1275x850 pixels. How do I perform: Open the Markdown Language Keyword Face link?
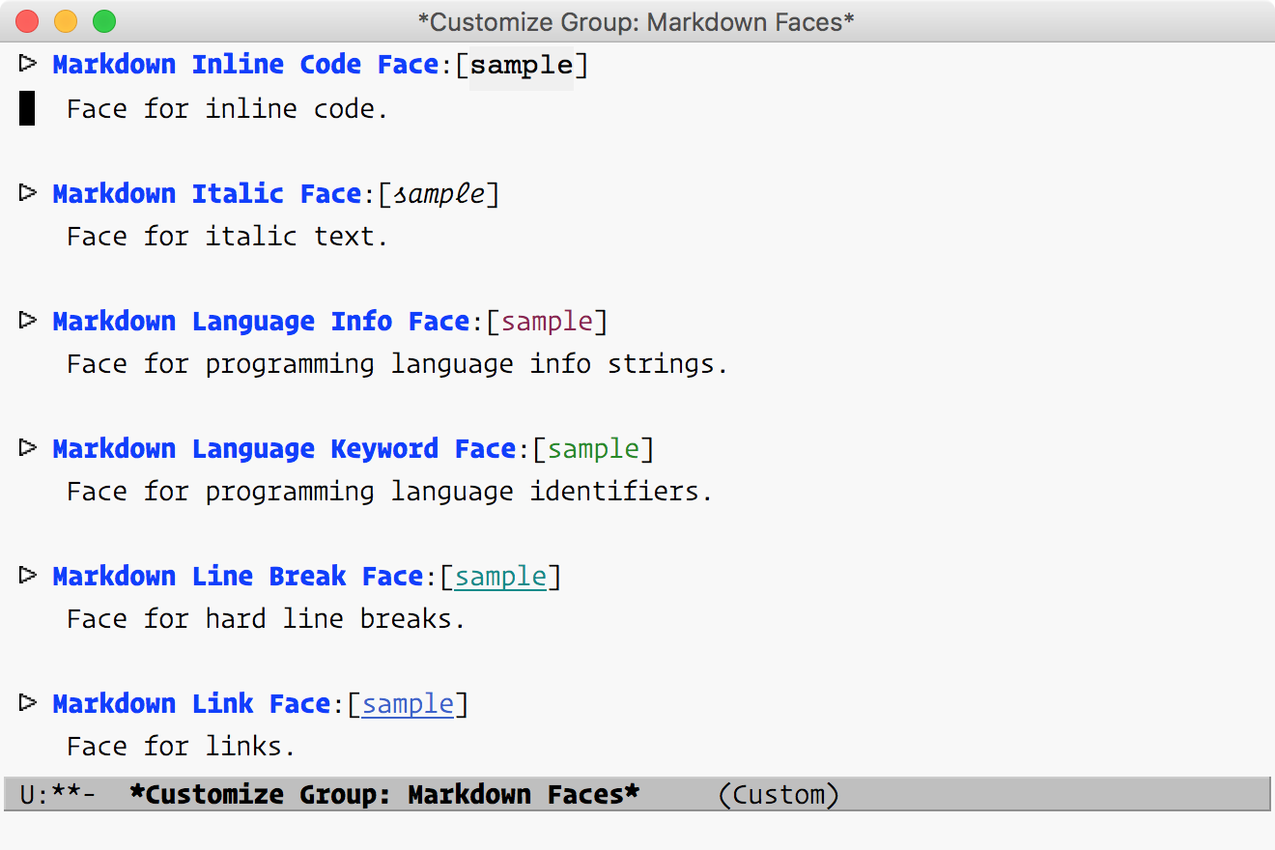click(x=284, y=448)
